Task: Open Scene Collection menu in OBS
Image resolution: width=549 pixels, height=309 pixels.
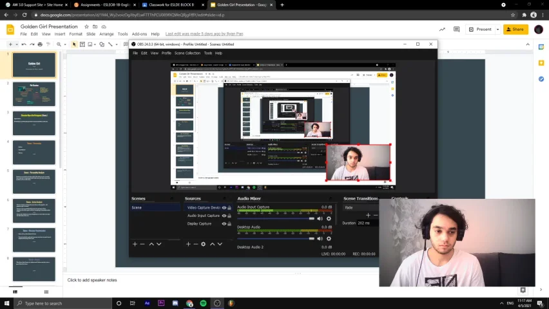Action: coord(188,53)
